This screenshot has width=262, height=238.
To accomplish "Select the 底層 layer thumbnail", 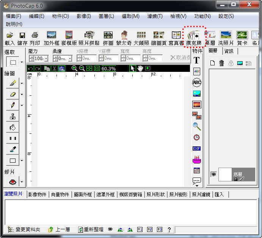I will pos(225,175).
